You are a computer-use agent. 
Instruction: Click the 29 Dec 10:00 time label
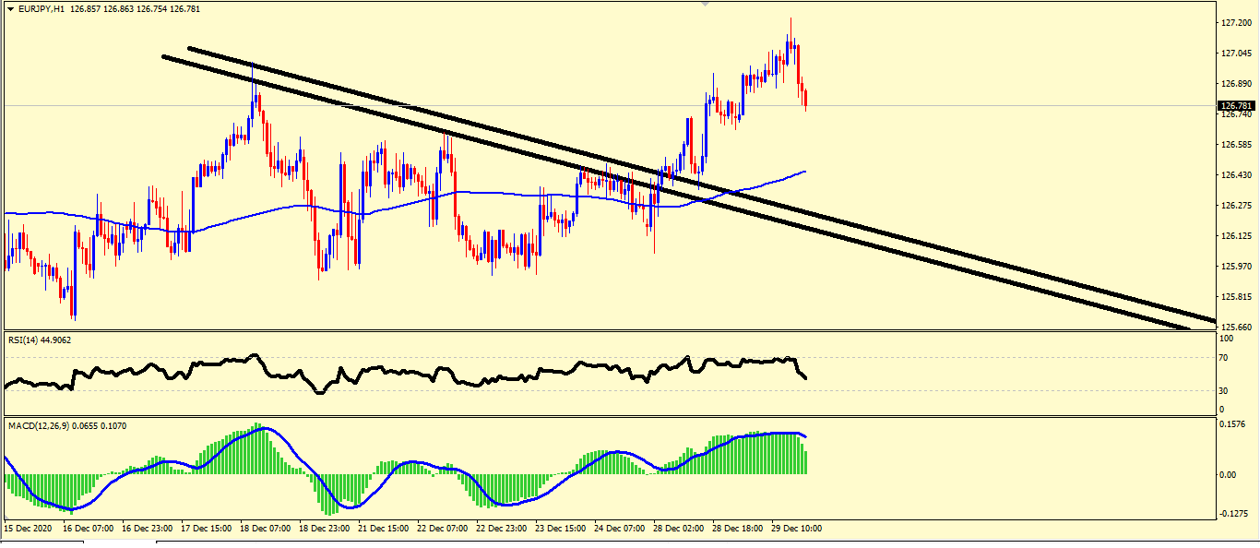pos(797,530)
